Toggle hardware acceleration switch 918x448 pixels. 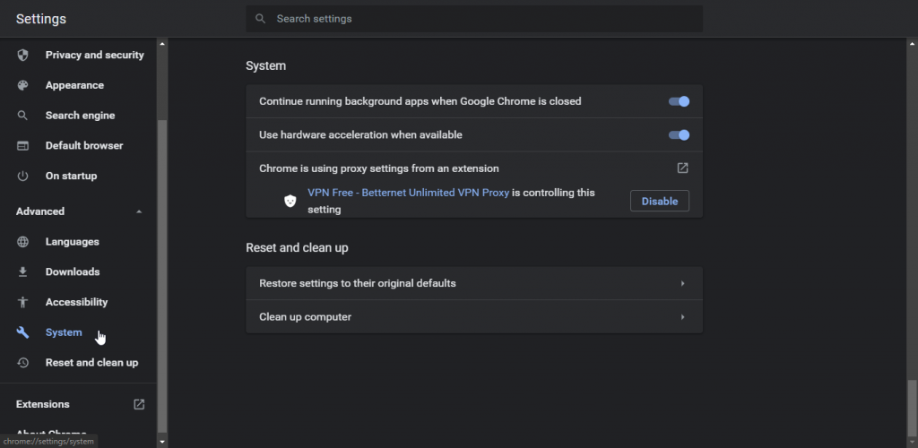pyautogui.click(x=680, y=135)
